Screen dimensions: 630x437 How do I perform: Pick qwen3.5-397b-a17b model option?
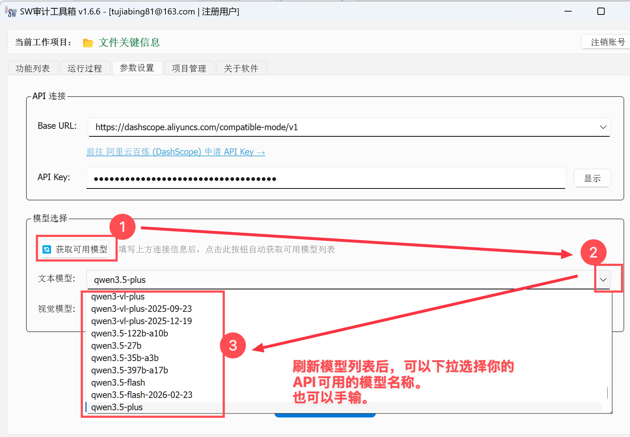click(129, 370)
